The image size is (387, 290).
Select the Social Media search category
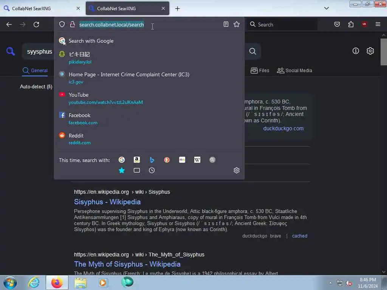pos(294,71)
